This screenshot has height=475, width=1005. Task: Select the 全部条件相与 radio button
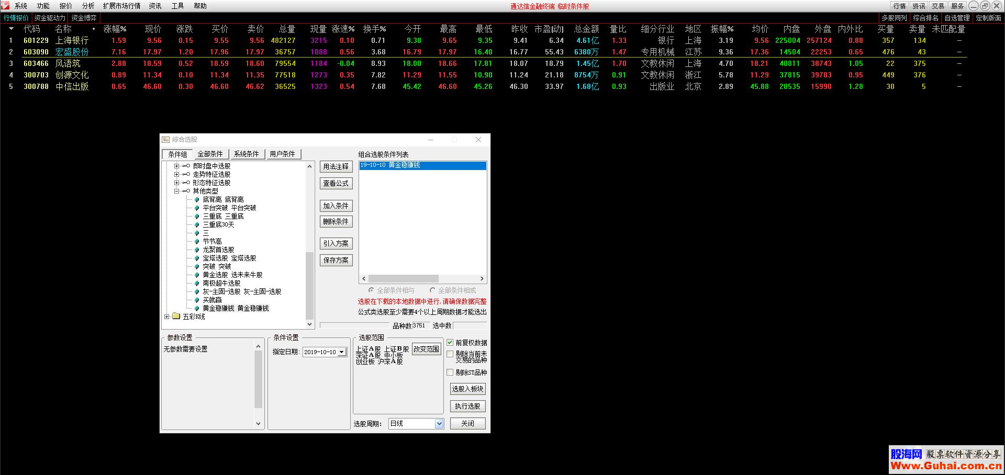pos(371,290)
